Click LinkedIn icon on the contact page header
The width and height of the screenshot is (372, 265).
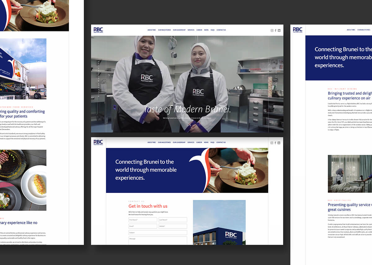[279, 143]
